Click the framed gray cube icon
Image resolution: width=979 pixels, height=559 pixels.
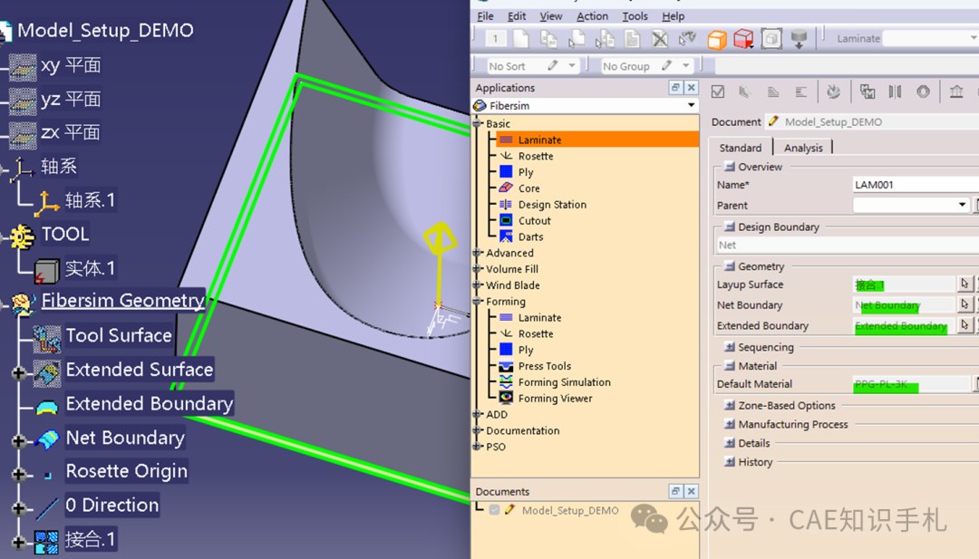771,39
